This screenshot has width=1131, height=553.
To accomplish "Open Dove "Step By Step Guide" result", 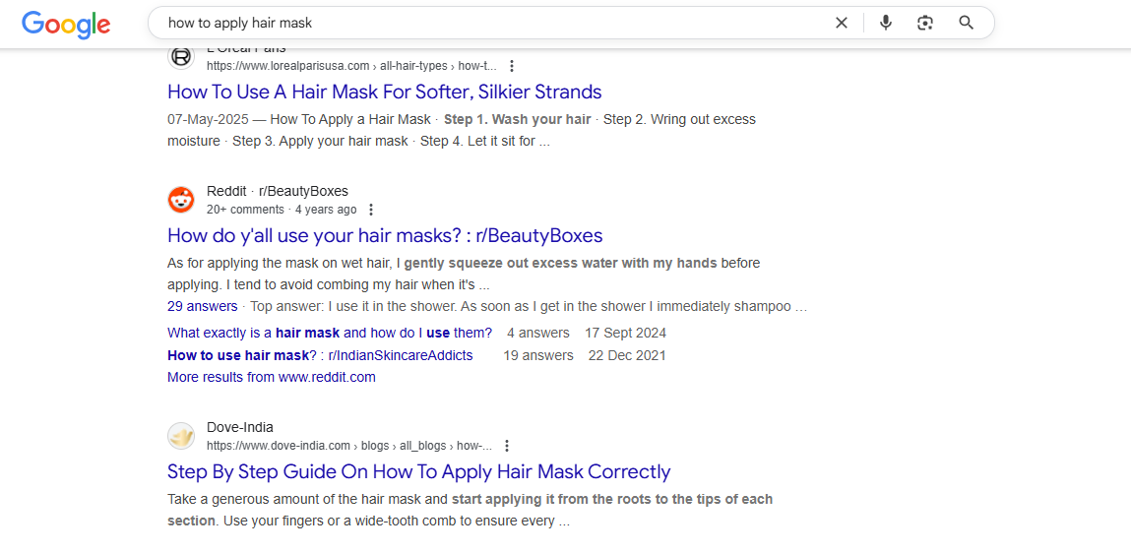I will 419,471.
